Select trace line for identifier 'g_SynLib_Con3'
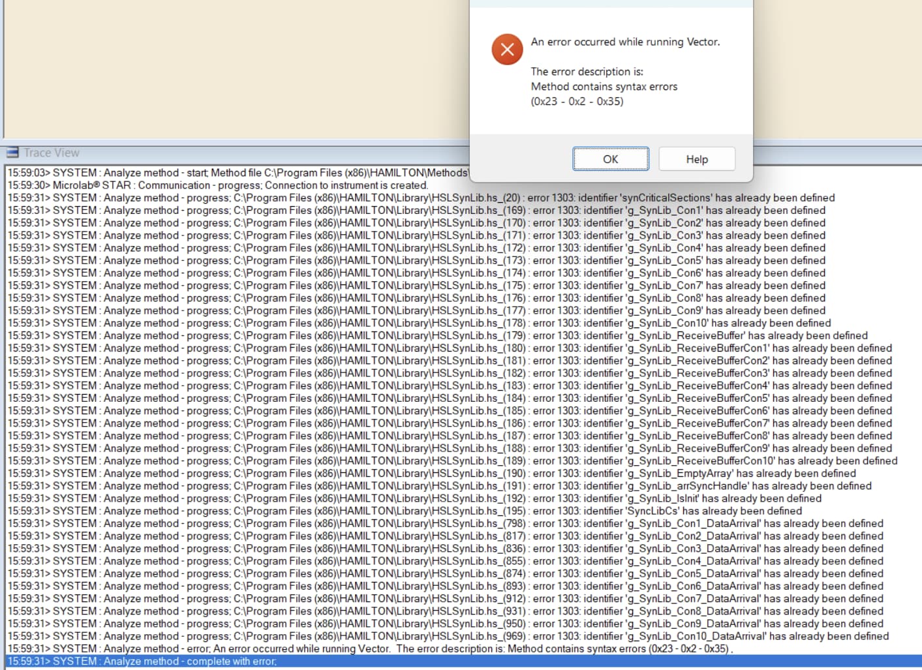Image resolution: width=922 pixels, height=670 pixels. point(416,236)
